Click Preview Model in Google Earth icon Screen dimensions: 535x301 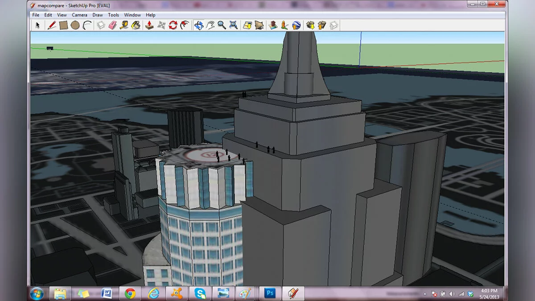[x=296, y=25]
